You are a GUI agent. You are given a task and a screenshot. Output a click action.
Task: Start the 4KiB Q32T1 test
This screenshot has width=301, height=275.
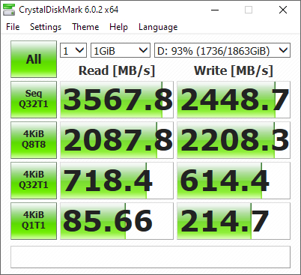click(34, 181)
